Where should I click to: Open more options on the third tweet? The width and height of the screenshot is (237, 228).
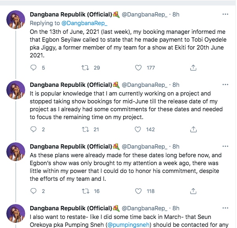(x=225, y=146)
